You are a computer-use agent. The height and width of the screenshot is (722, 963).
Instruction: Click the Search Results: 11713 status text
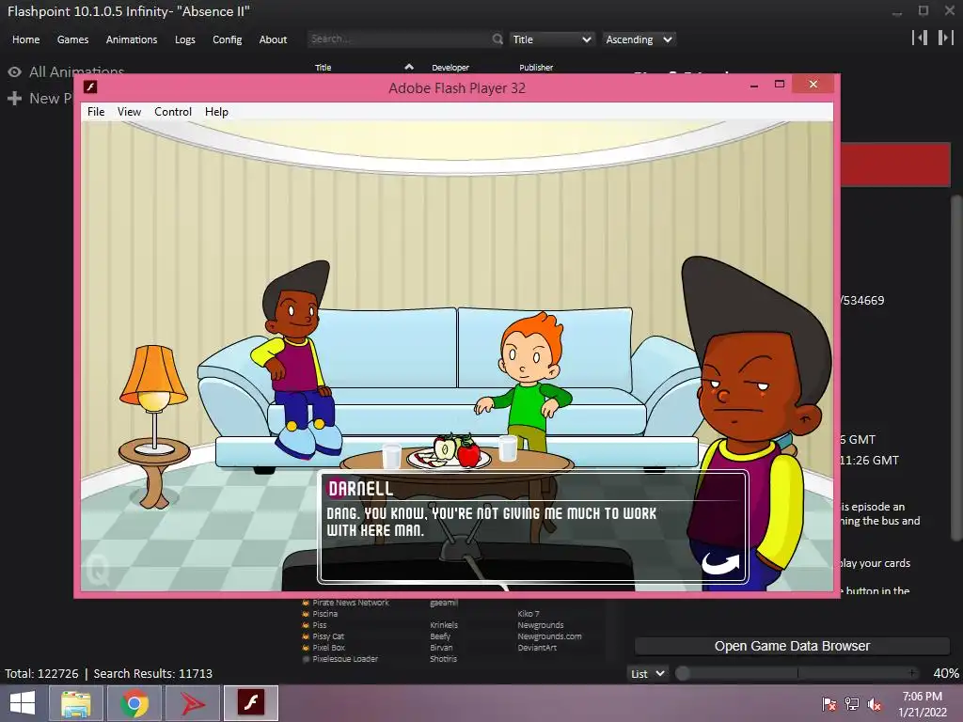tap(153, 673)
